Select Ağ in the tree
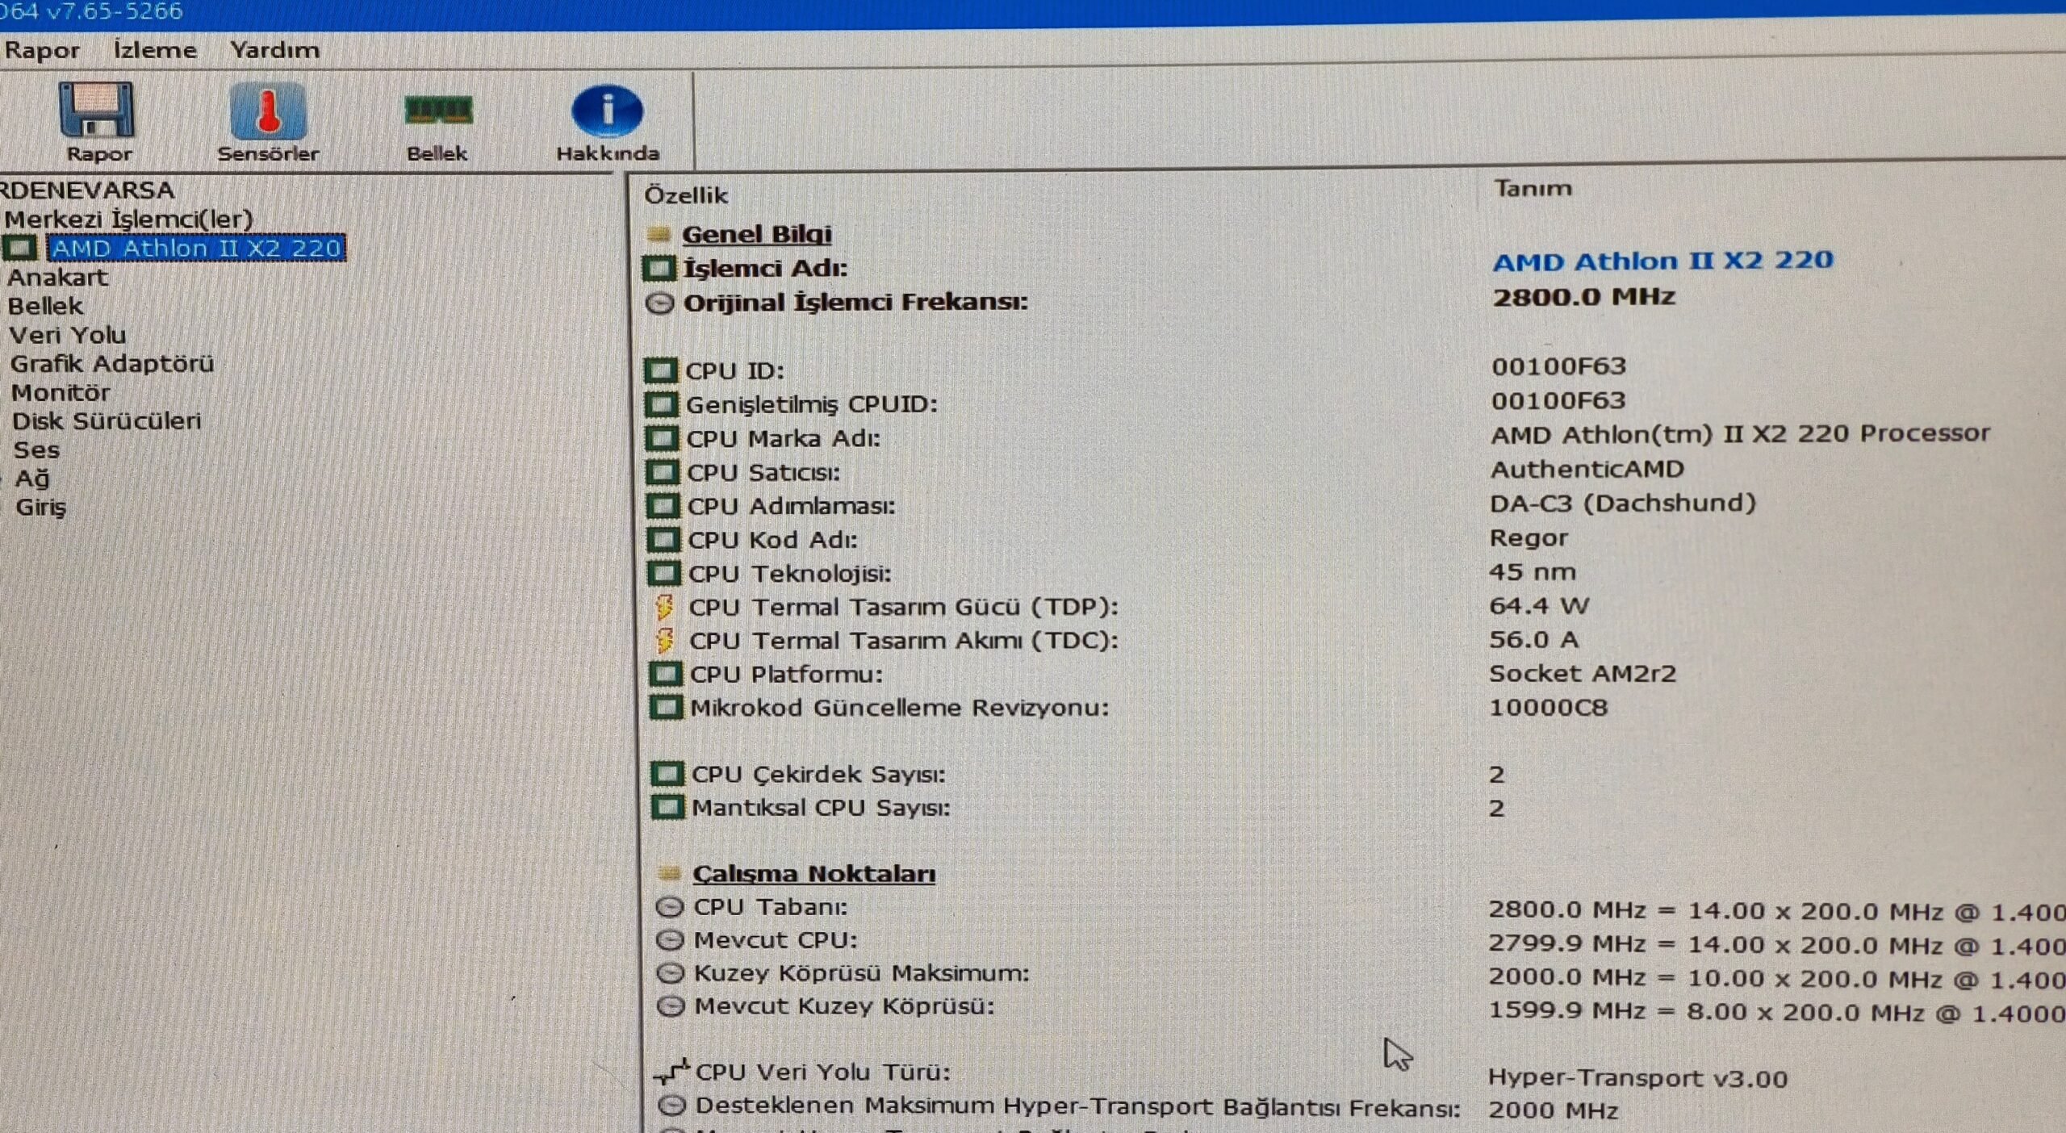The image size is (2066, 1133). [32, 479]
